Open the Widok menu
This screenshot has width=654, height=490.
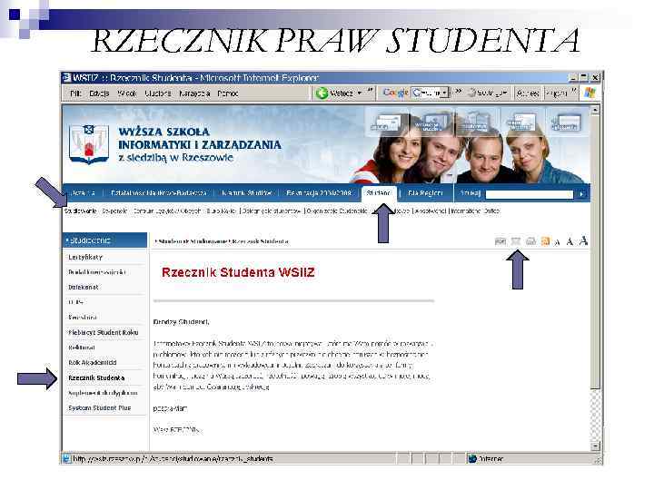[127, 93]
